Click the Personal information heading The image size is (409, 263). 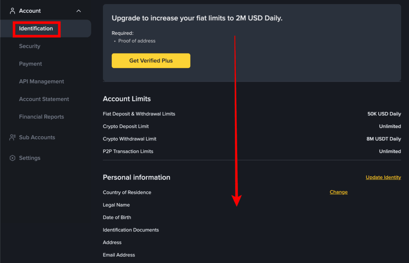pyautogui.click(x=136, y=177)
